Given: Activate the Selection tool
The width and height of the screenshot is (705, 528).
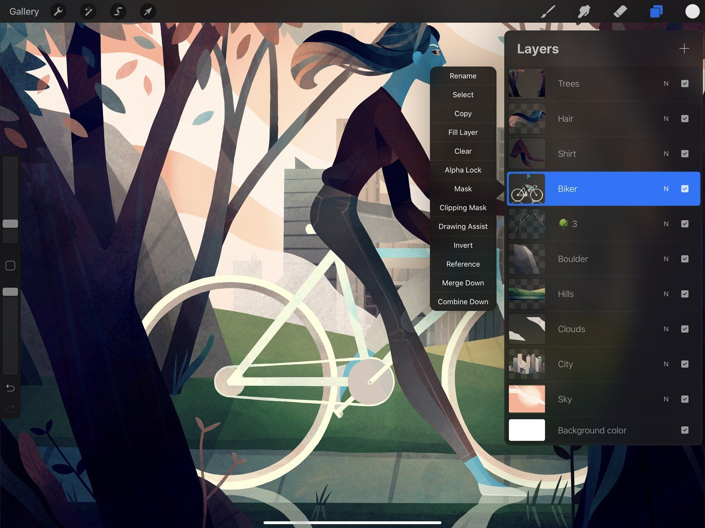Looking at the screenshot, I should [118, 11].
